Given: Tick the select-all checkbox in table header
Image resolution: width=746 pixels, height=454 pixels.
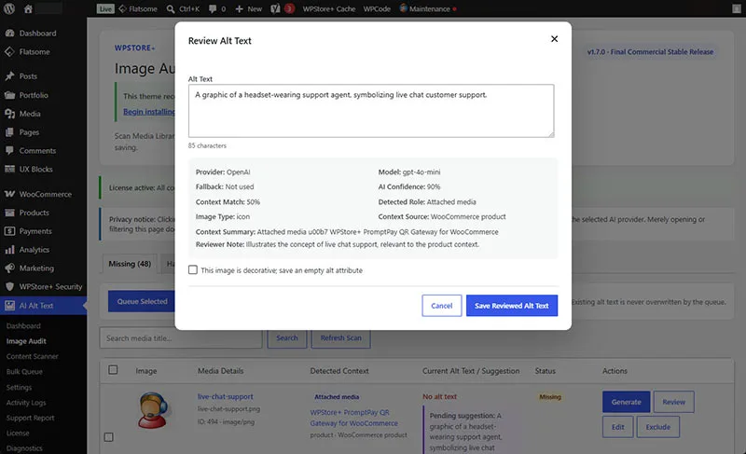Looking at the screenshot, I should point(113,370).
